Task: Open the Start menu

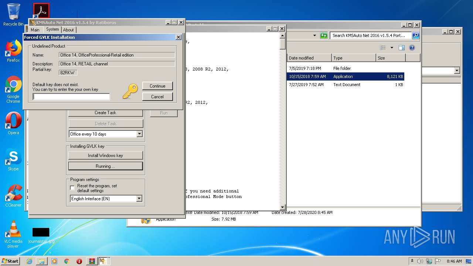Action: [x=10, y=261]
